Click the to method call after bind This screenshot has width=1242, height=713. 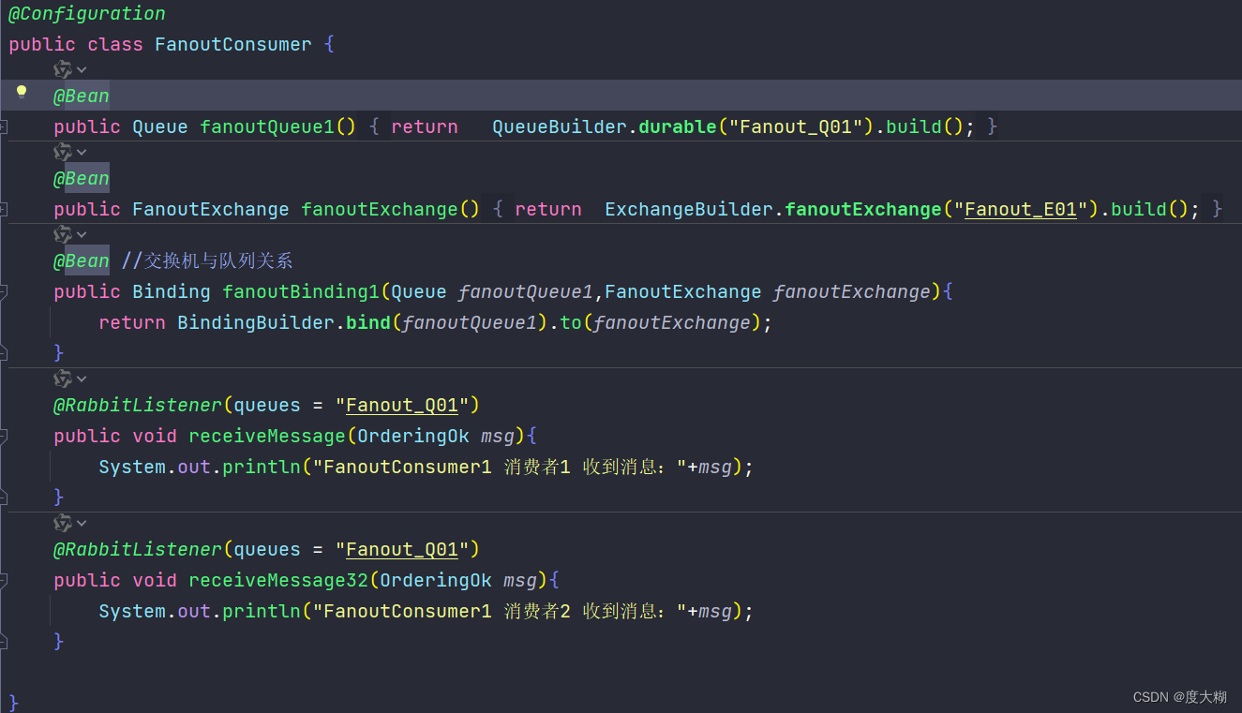click(x=571, y=322)
